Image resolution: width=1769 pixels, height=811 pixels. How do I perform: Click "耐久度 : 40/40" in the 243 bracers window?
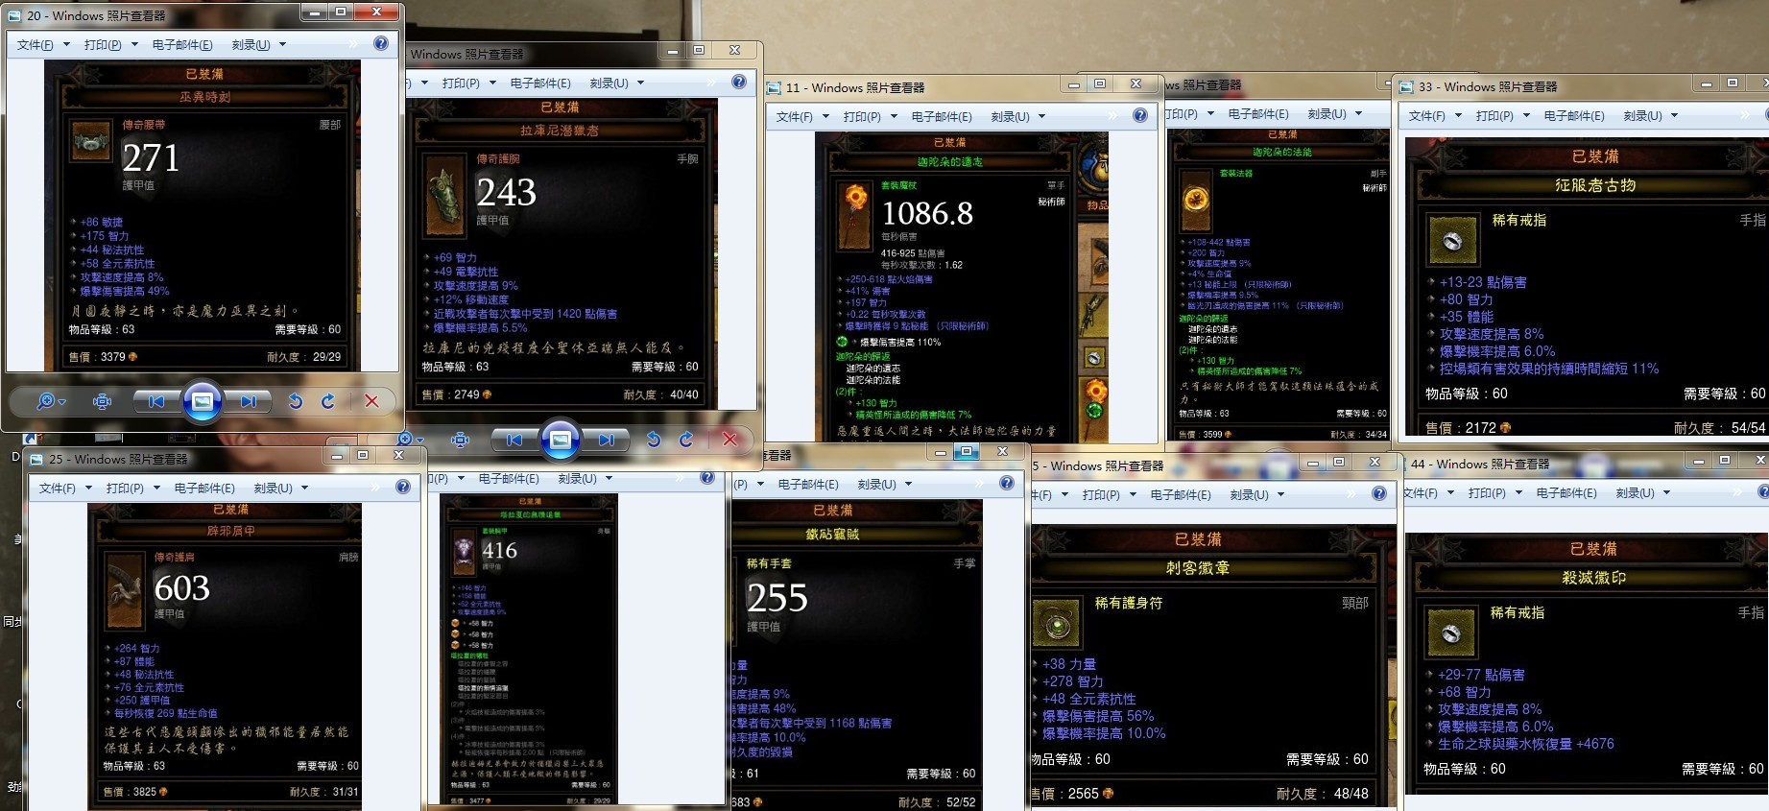click(x=661, y=394)
